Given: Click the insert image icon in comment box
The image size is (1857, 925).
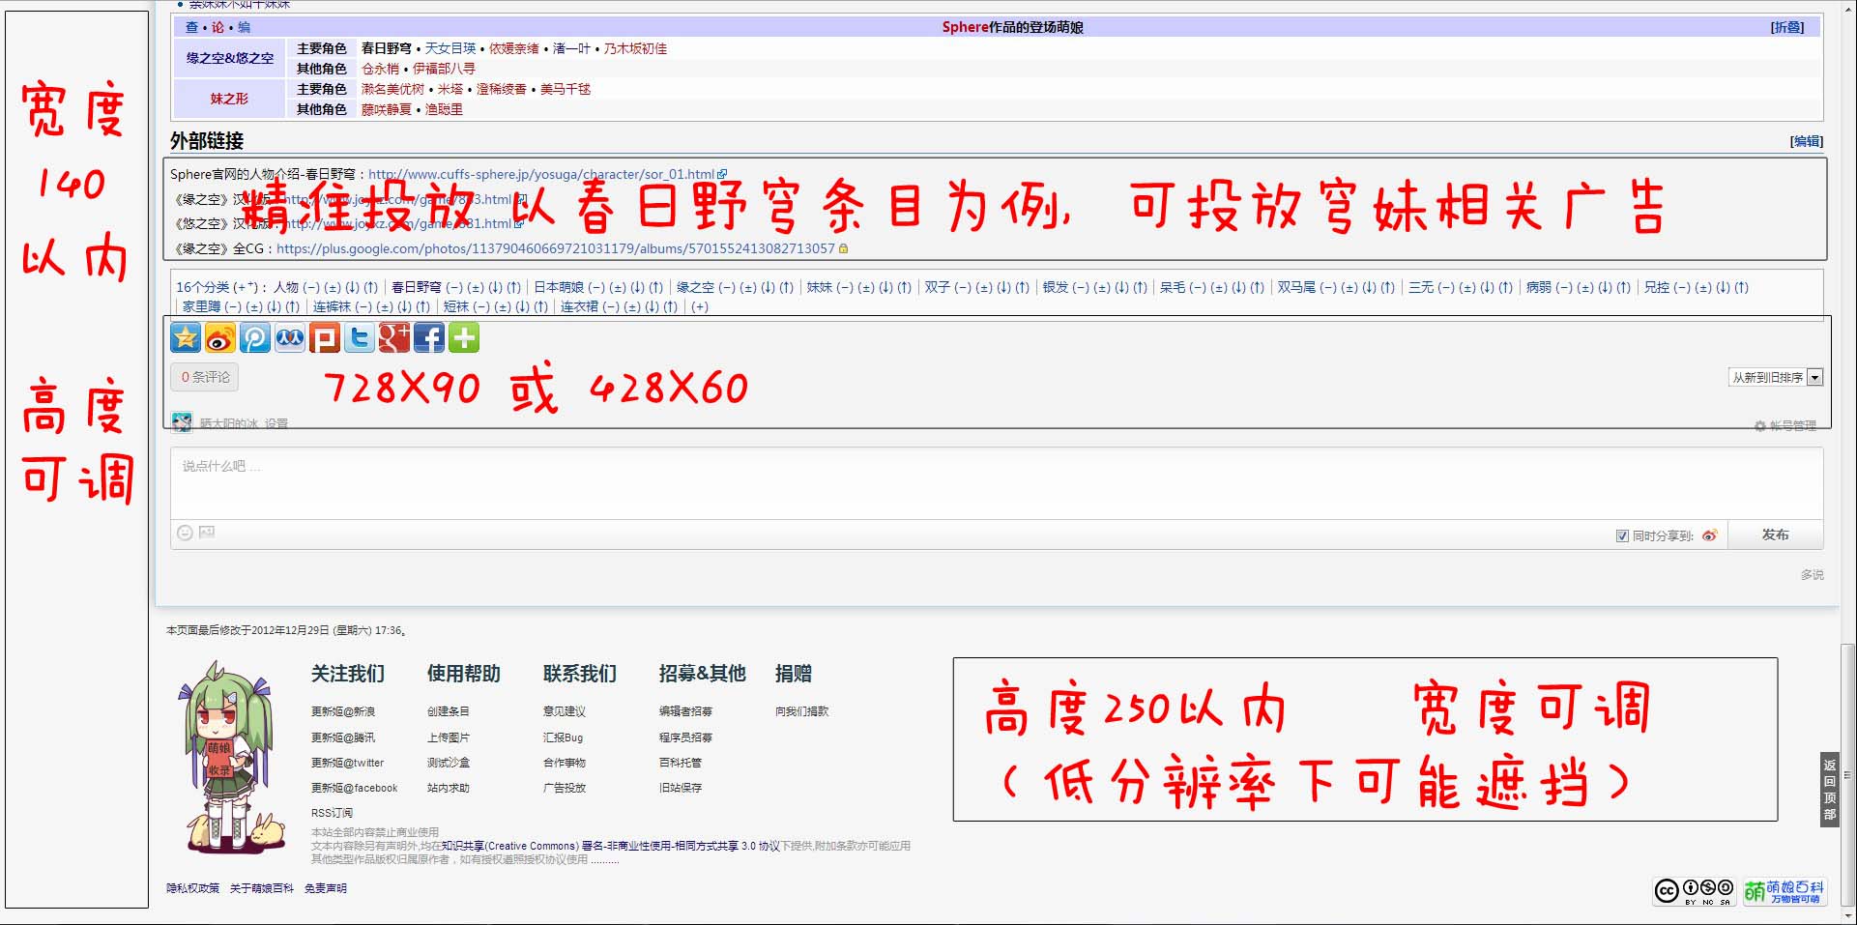Looking at the screenshot, I should point(207,533).
